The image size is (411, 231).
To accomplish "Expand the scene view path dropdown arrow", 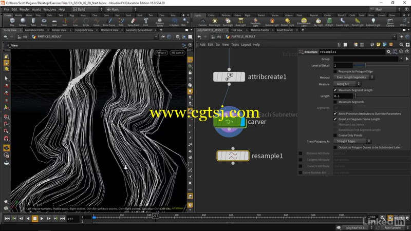I will coord(156,36).
